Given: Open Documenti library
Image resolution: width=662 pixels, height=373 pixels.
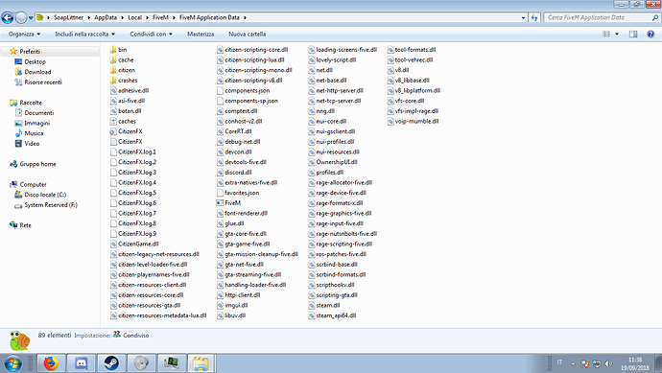Looking at the screenshot, I should pos(38,112).
